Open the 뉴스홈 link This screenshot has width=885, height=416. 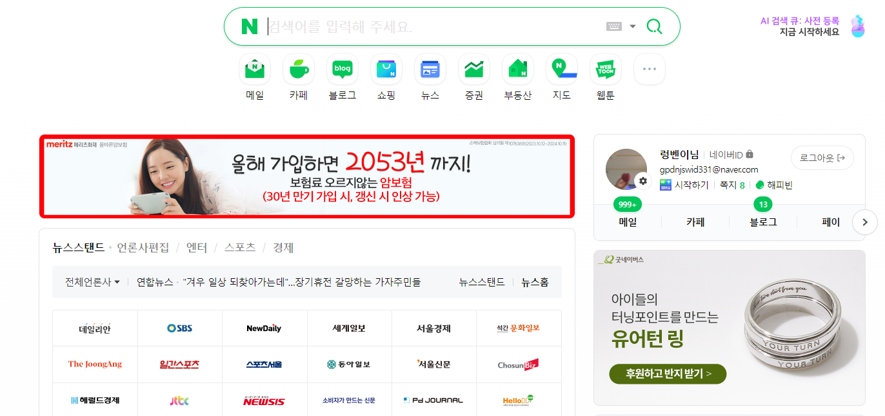pos(535,282)
